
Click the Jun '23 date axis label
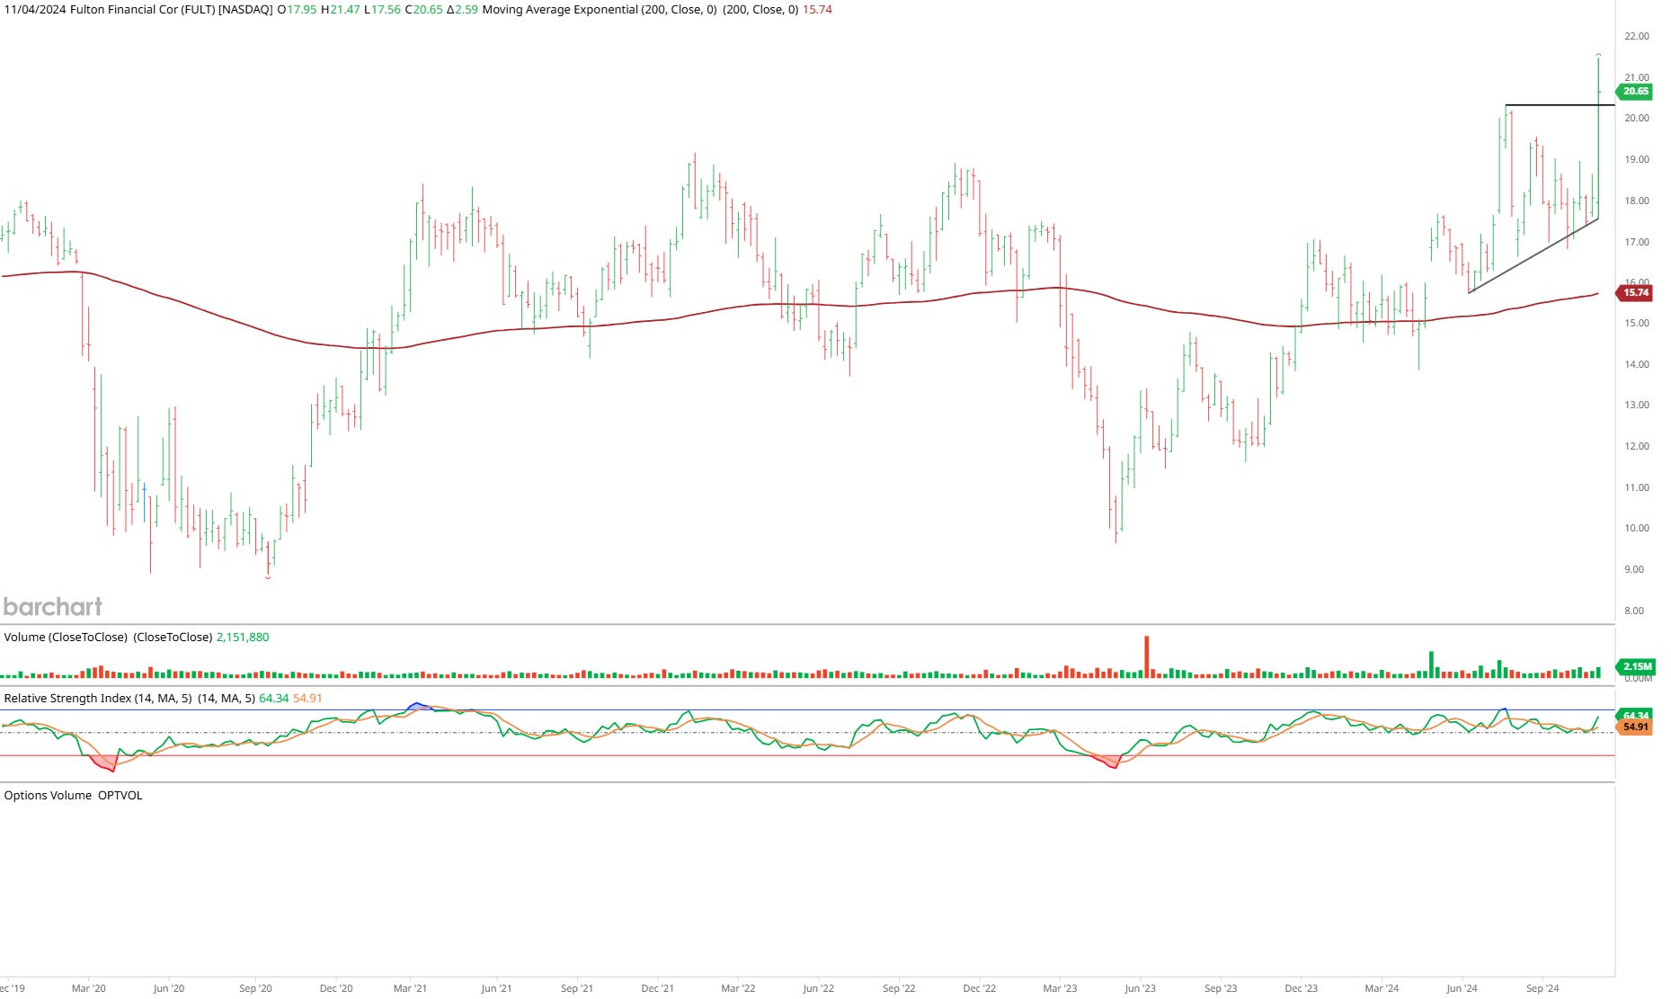click(1140, 988)
